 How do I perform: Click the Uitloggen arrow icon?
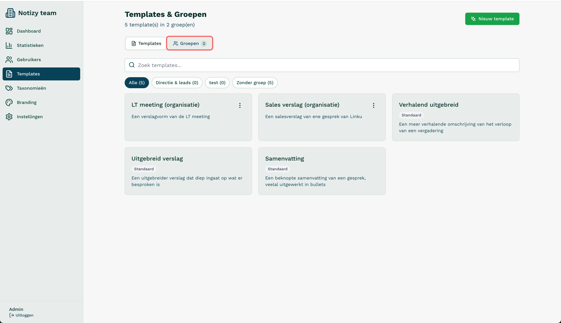[x=12, y=315]
